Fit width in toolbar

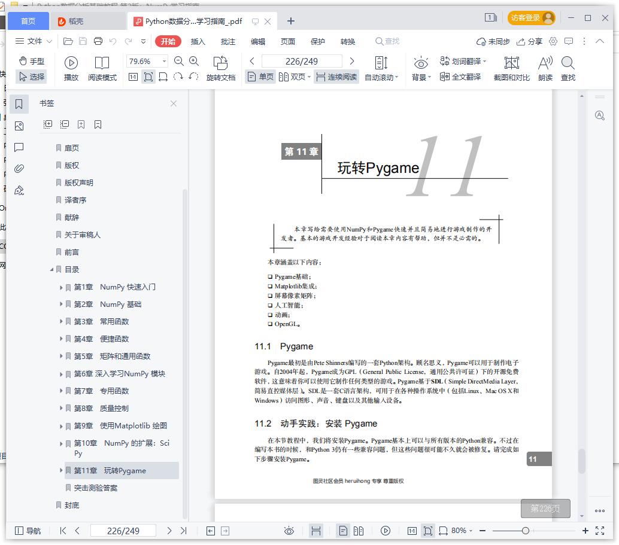[x=163, y=77]
